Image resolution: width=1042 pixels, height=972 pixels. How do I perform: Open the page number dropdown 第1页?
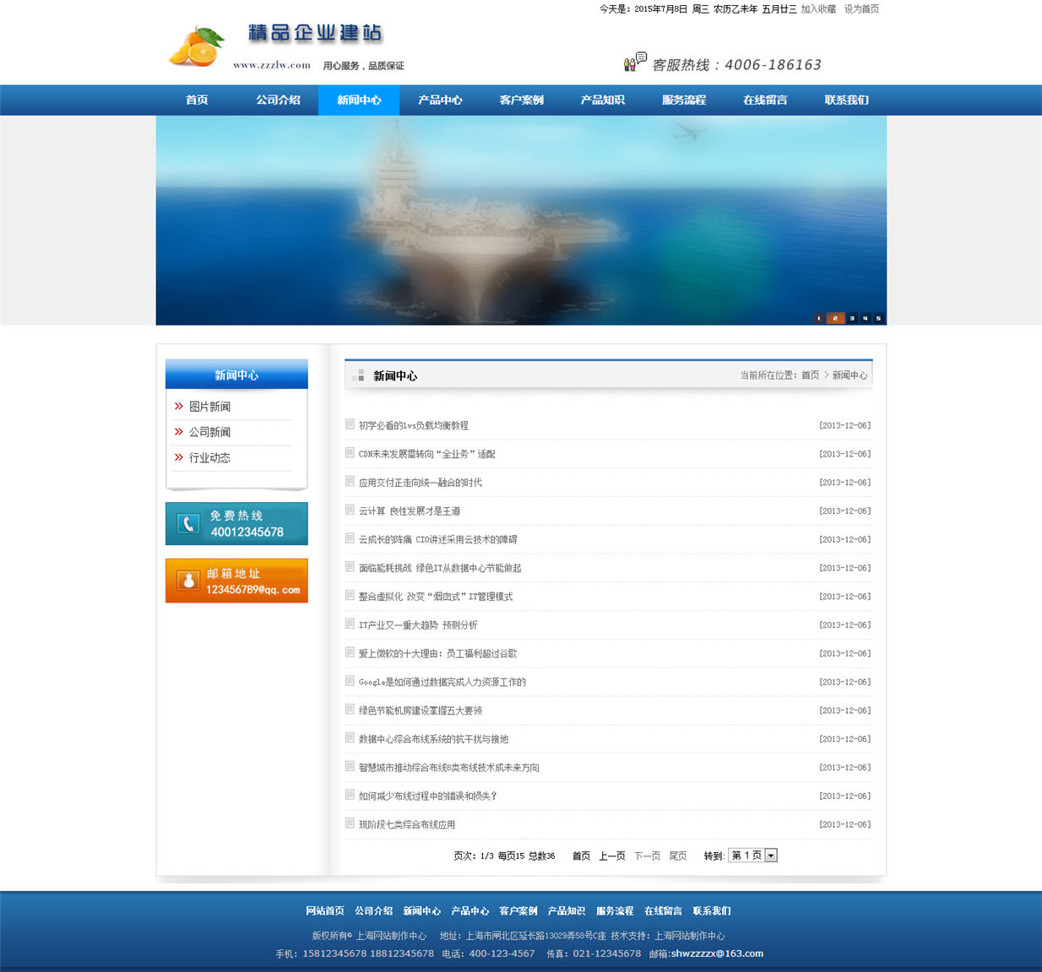click(753, 856)
